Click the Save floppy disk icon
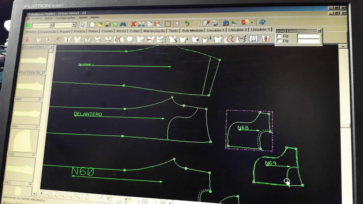This screenshot has width=363, height=204. click(x=107, y=24)
